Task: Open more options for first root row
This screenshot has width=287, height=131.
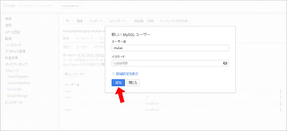Action: (281, 91)
